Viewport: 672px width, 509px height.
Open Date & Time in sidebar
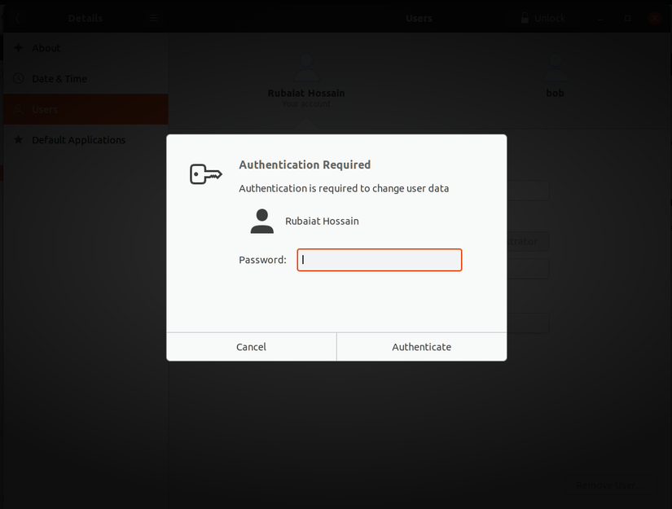point(86,78)
